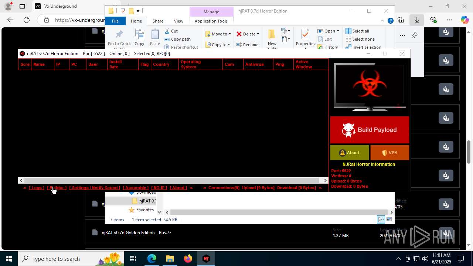Open the [ NO-IP ] link
Image resolution: width=473 pixels, height=266 pixels.
pyautogui.click(x=159, y=188)
